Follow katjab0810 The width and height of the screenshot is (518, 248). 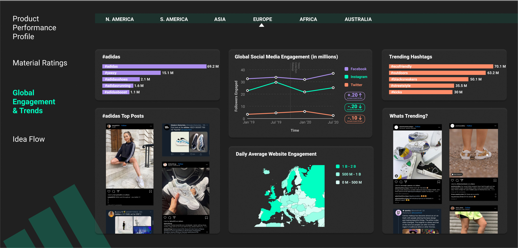124,125
